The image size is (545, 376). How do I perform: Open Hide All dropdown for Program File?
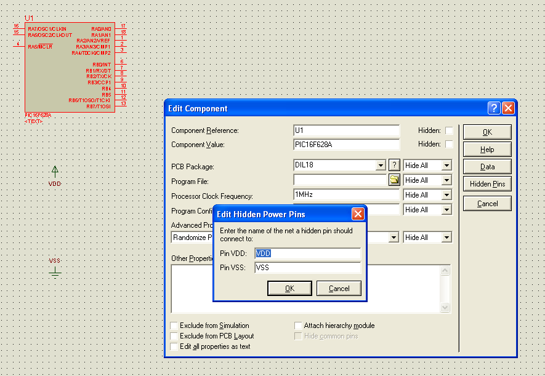[x=446, y=180]
